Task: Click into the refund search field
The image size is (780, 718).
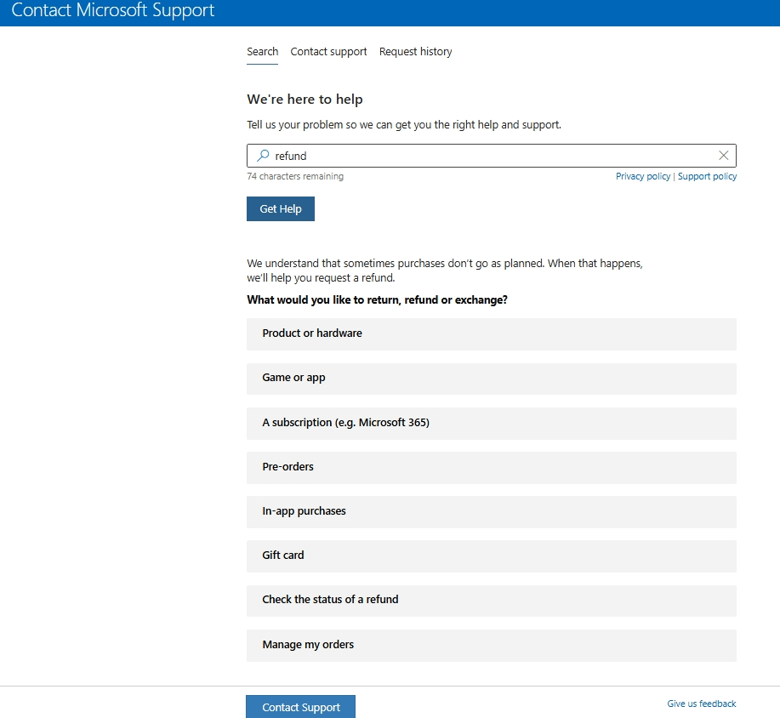Action: click(492, 156)
